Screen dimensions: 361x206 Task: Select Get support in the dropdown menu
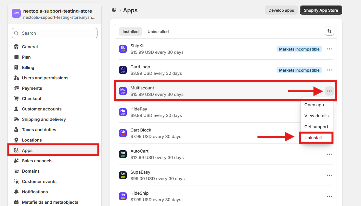pos(316,127)
